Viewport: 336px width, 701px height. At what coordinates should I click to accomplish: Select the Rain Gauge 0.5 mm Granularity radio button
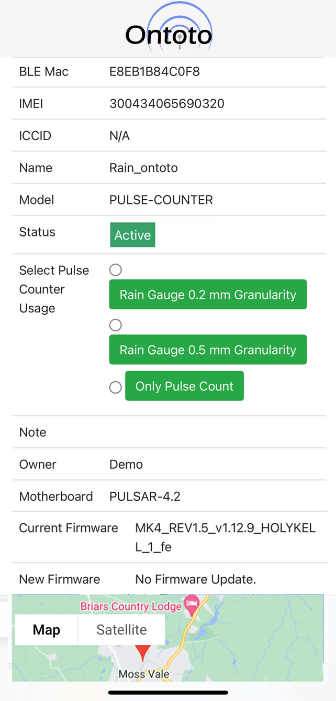[115, 325]
